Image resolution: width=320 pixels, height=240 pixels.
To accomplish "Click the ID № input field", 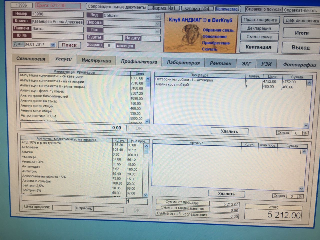I will pyautogui.click(x=57, y=36).
